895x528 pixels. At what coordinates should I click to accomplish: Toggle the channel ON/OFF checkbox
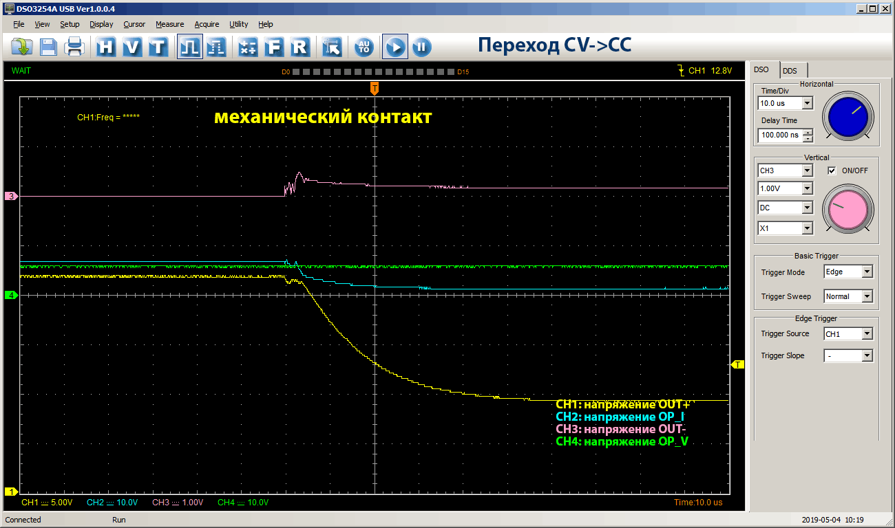[832, 170]
